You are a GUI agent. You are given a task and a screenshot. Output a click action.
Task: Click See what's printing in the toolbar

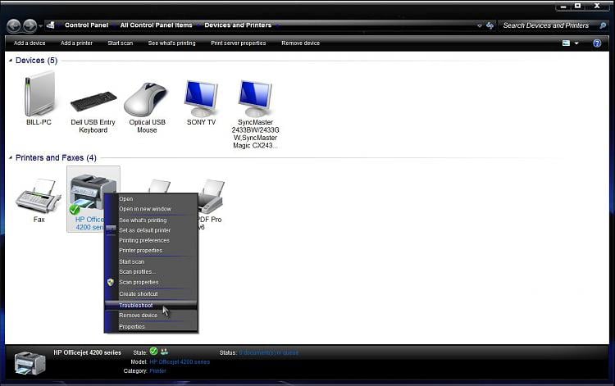click(x=172, y=43)
